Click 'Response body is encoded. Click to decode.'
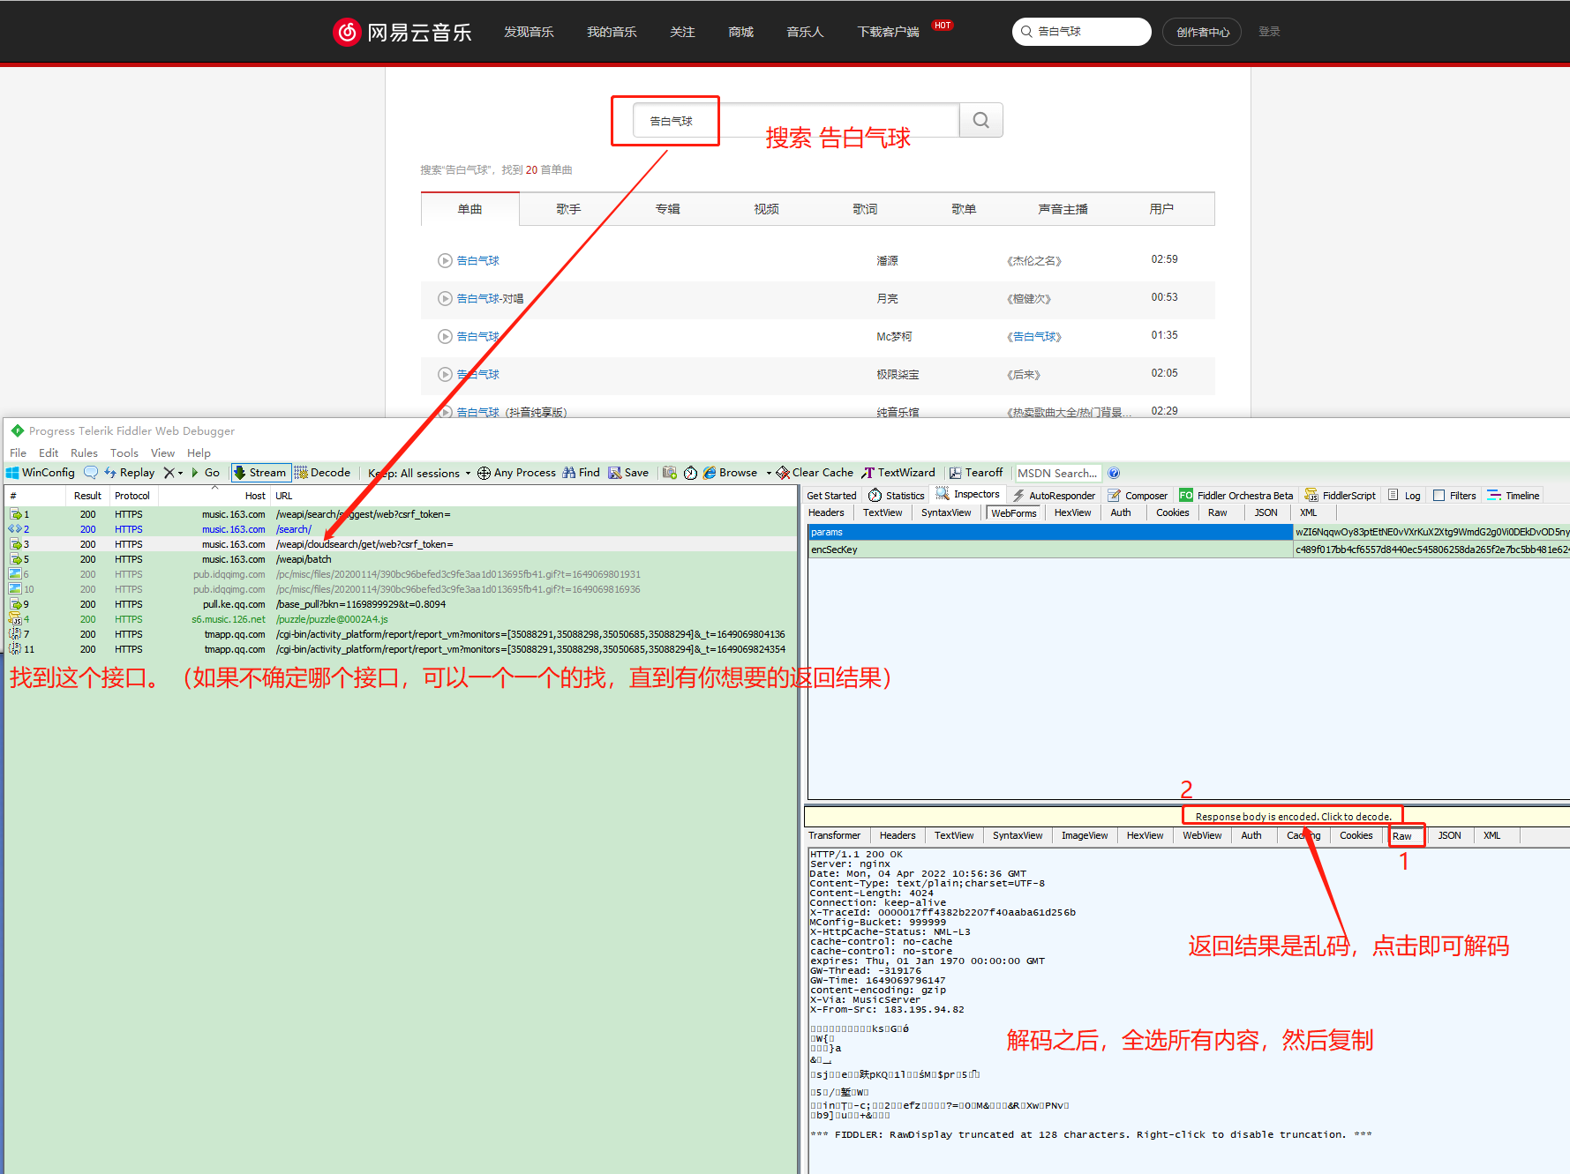This screenshot has width=1570, height=1174. point(1293,817)
